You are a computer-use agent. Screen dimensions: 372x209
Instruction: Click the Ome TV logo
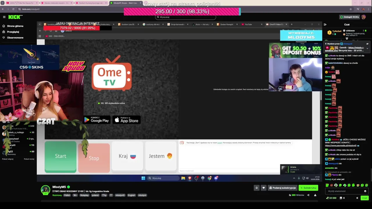[x=112, y=73]
